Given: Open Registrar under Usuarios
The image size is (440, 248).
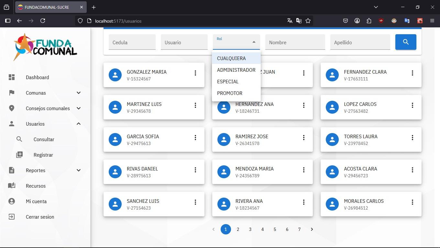Looking at the screenshot, I should [43, 155].
